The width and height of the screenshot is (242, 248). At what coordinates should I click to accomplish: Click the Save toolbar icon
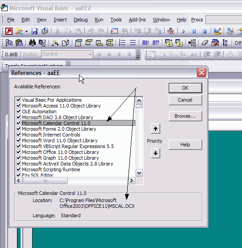[34, 31]
